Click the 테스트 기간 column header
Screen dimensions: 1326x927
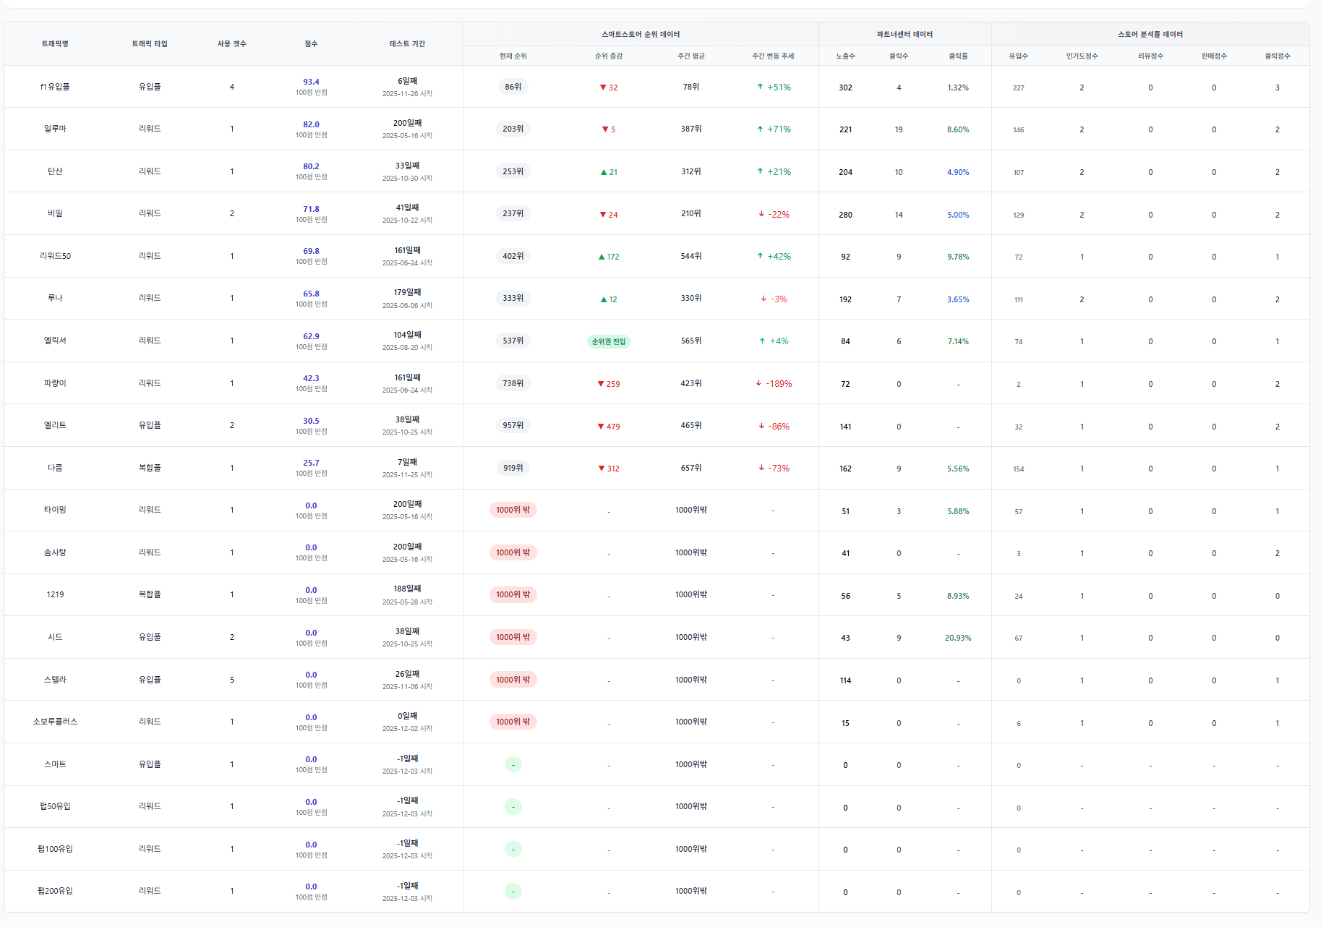407,44
